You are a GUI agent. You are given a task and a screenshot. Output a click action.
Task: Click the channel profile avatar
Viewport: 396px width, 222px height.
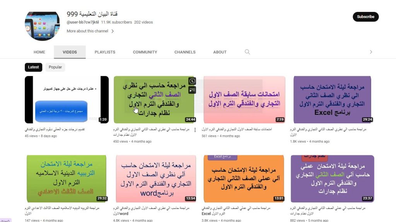[x=42, y=25]
